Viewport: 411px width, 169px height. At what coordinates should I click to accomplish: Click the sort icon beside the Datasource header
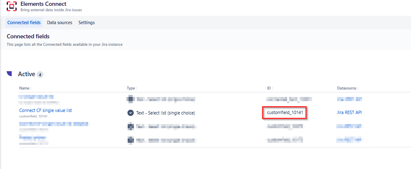[358, 88]
